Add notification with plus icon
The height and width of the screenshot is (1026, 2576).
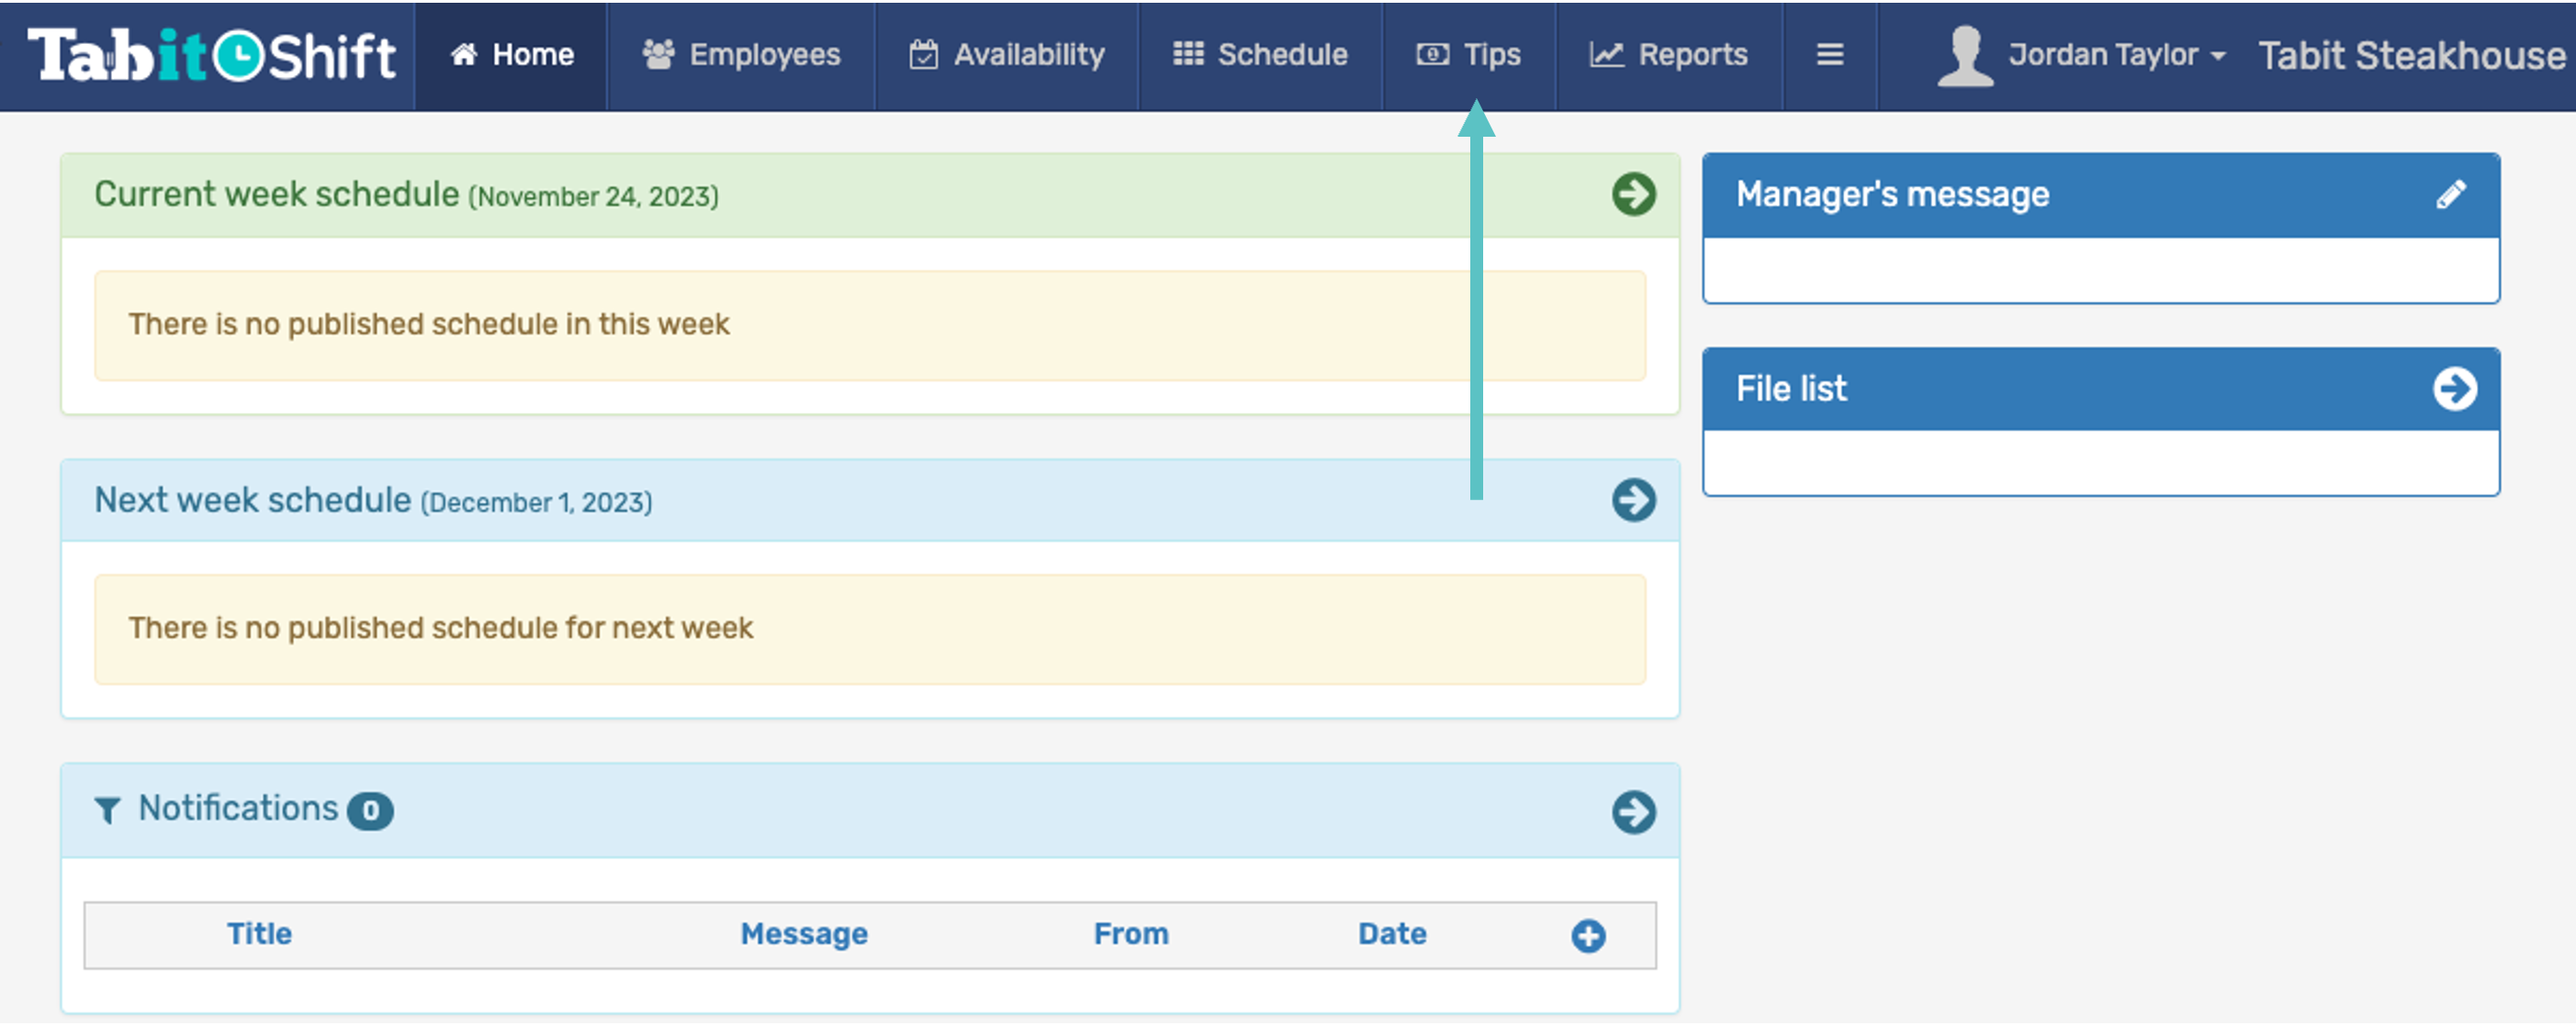(x=1587, y=935)
